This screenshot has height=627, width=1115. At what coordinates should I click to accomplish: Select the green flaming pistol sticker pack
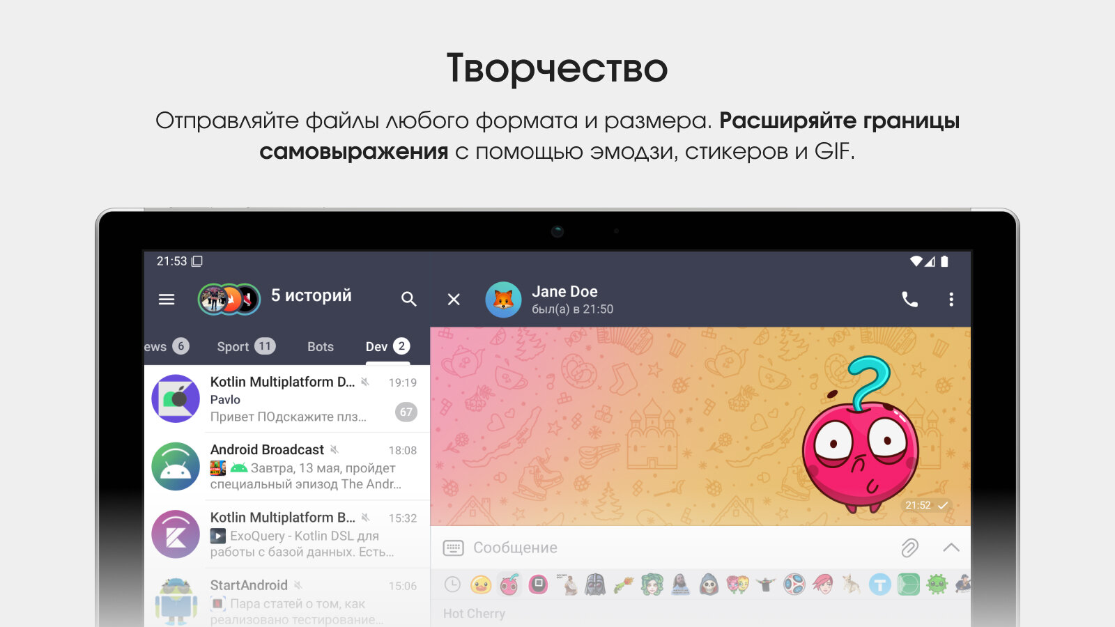tap(624, 585)
